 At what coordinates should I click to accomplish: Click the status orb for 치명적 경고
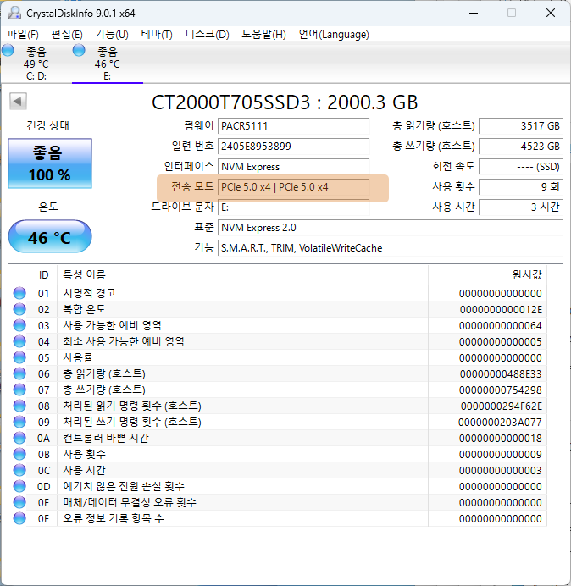(19, 293)
